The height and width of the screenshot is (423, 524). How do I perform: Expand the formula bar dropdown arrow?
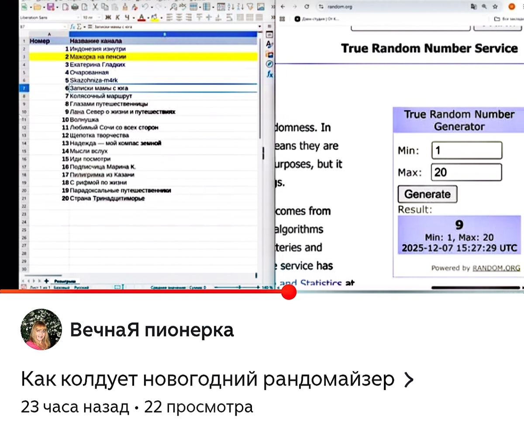260,27
